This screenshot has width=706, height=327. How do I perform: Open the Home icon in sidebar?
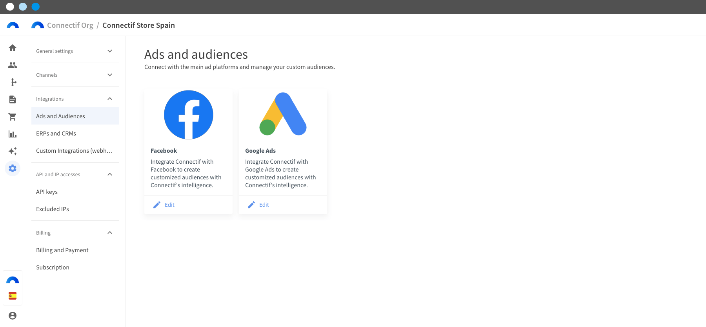[13, 48]
